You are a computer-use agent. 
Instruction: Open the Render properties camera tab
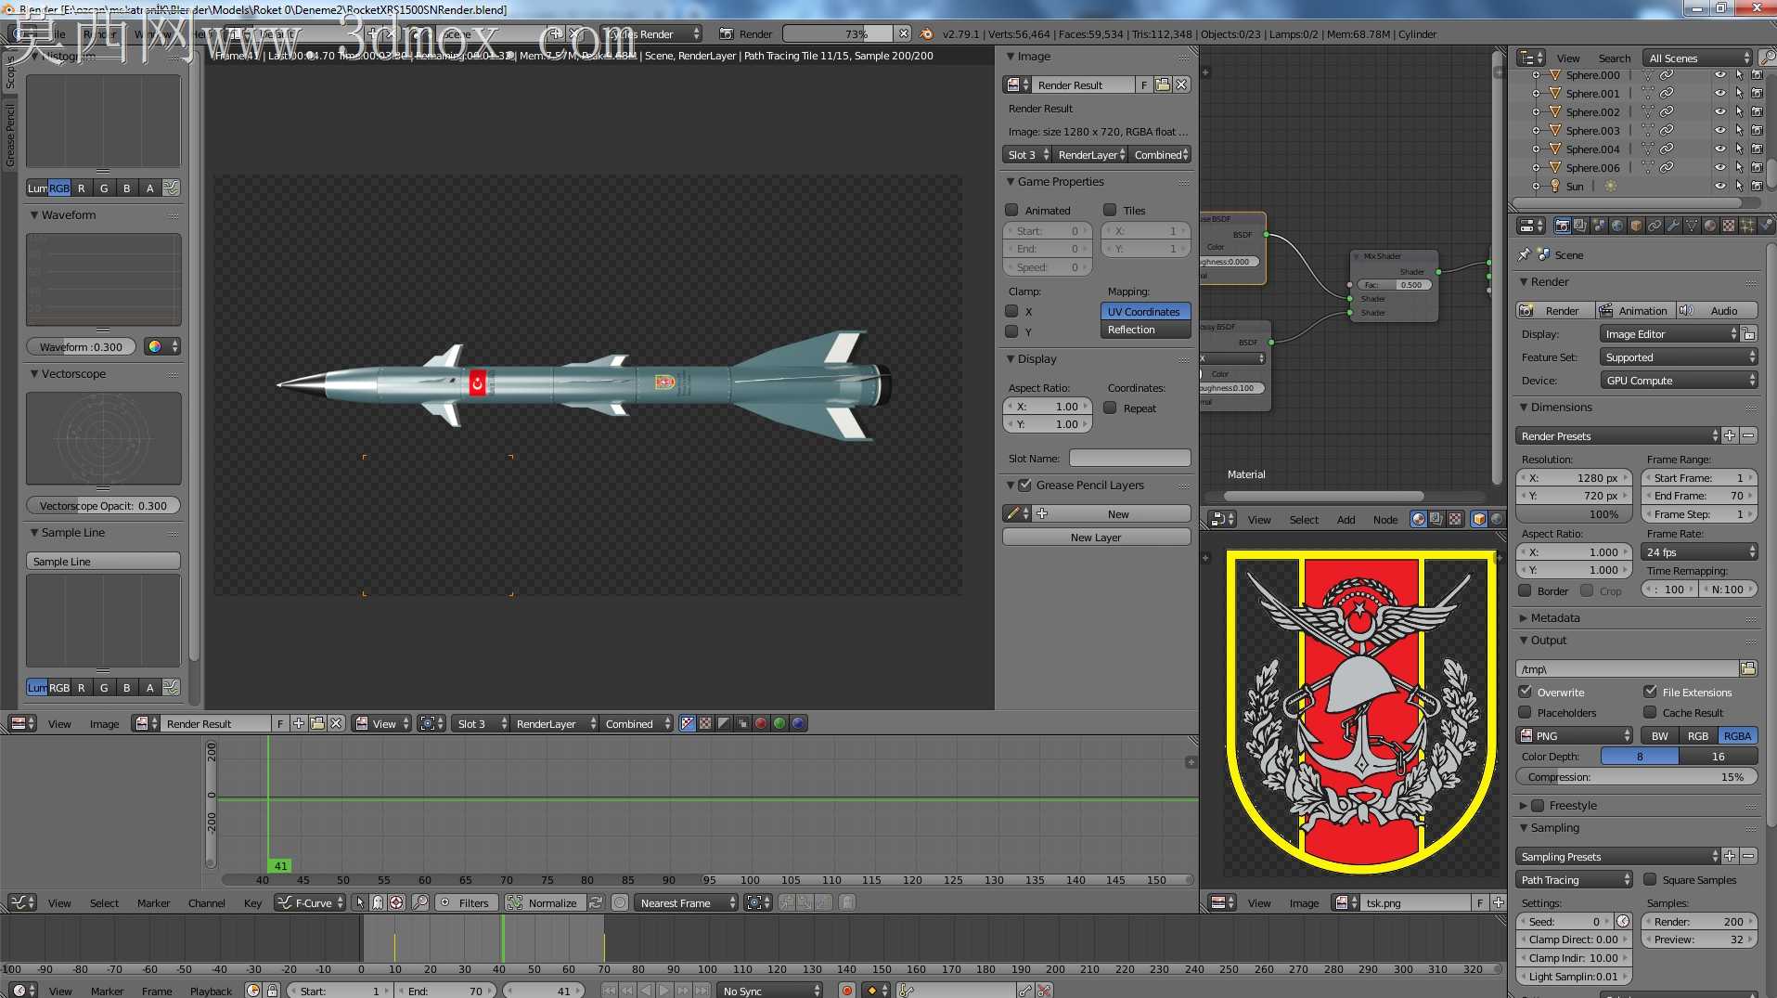[x=1562, y=226]
